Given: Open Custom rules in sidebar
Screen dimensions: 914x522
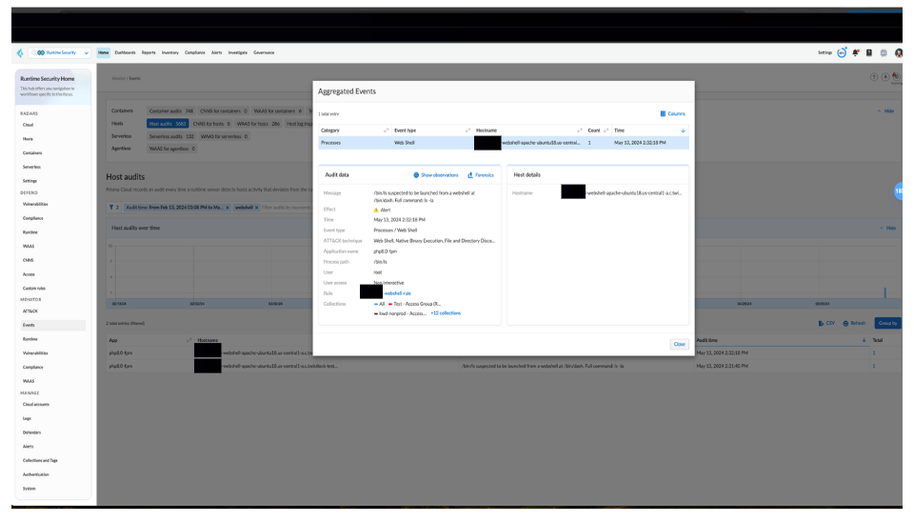Looking at the screenshot, I should [x=34, y=288].
